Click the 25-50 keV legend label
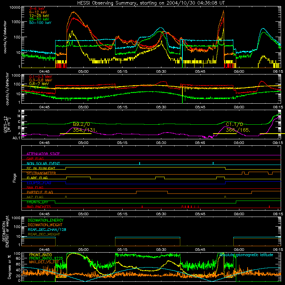Viewport: 285px width, 285px height. click(39, 19)
